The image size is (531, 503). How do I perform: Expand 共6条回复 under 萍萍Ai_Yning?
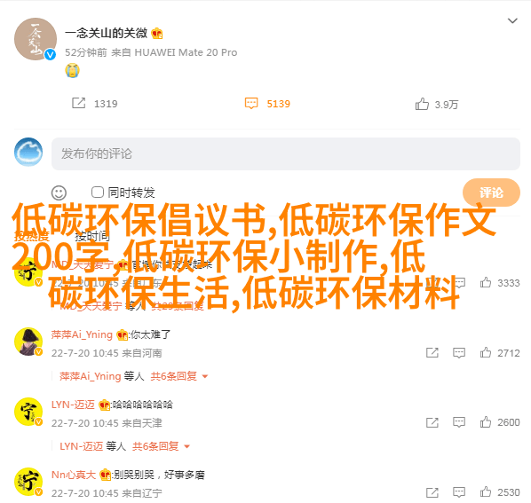178,376
